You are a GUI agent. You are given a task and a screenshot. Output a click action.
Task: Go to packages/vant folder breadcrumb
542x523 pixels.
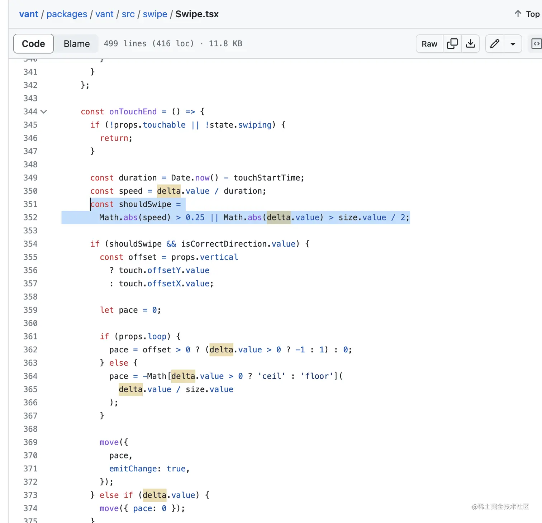[104, 14]
